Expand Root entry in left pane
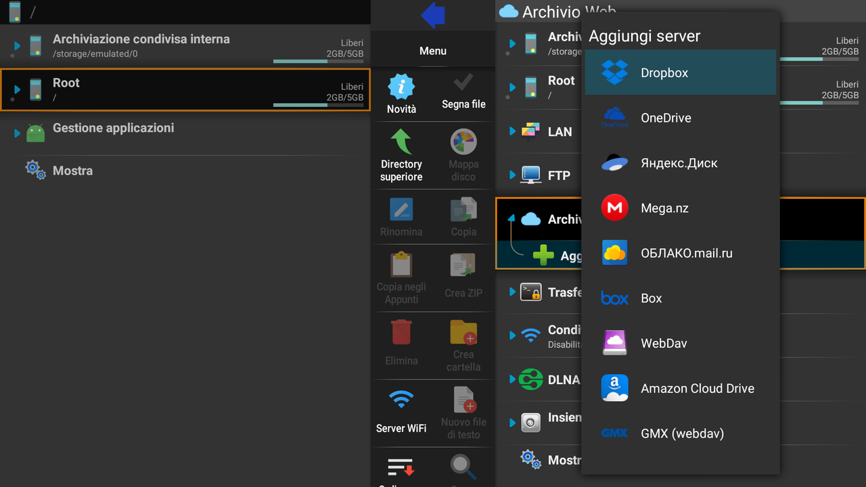Image resolution: width=866 pixels, height=487 pixels. coord(17,89)
